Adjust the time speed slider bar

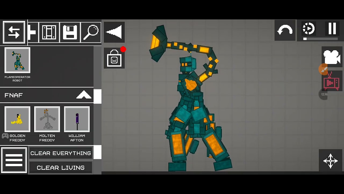(320, 39)
